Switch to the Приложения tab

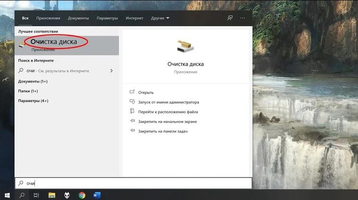pos(49,18)
